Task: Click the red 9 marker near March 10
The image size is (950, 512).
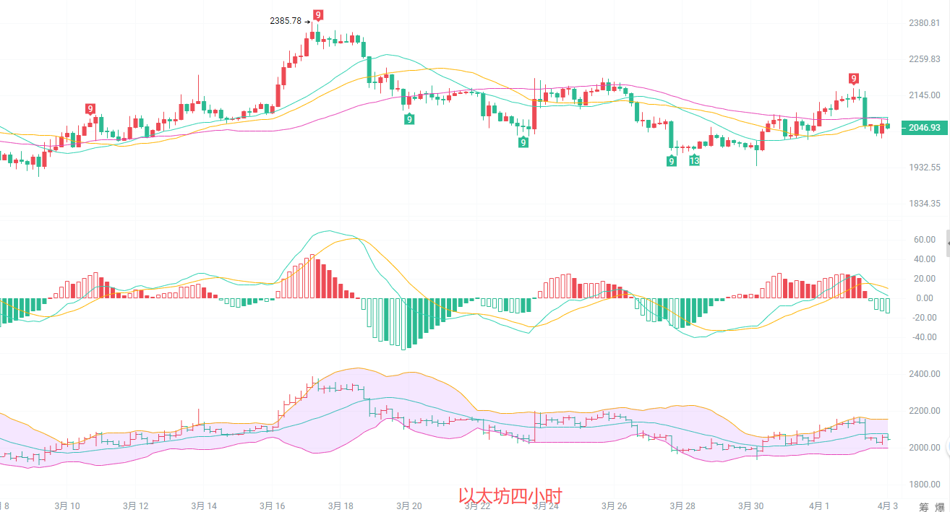Action: [90, 109]
